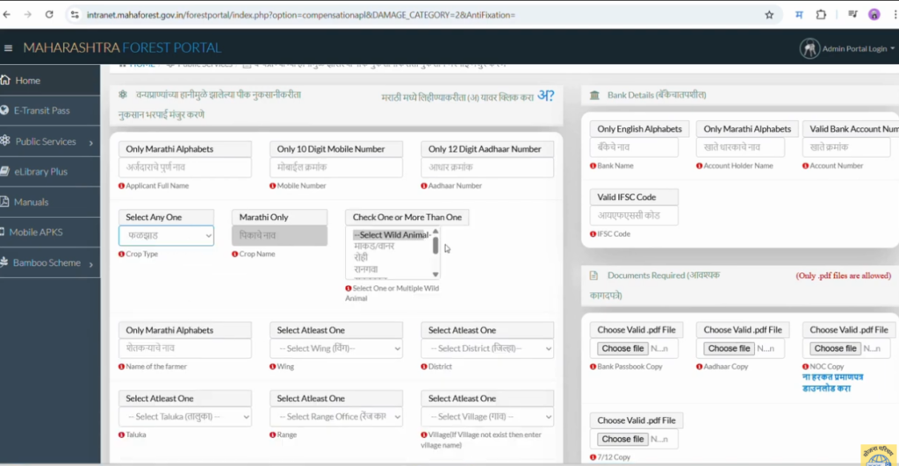Reload the page using browser refresh icon

coord(49,15)
